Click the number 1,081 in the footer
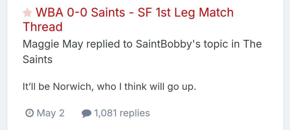290x130 pixels. tap(106, 113)
